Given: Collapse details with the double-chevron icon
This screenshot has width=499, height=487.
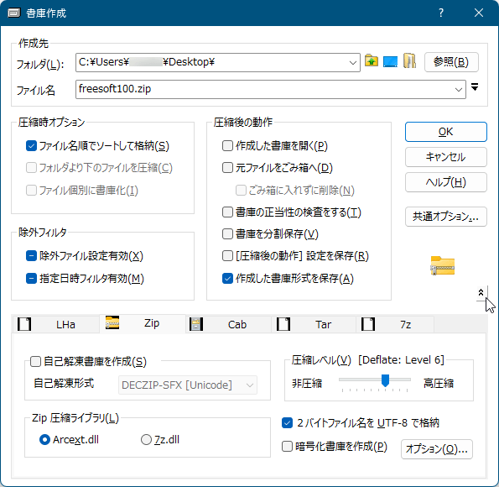Looking at the screenshot, I should point(481,292).
